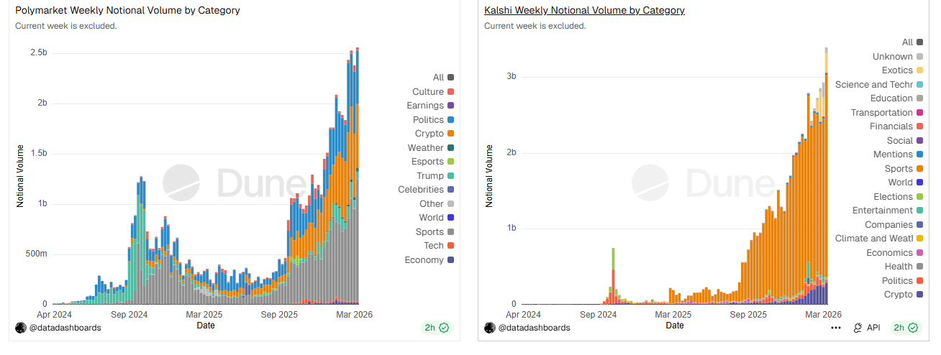The height and width of the screenshot is (355, 941).
Task: Click gray Sports swatch in Polymarket legend
Action: (451, 232)
